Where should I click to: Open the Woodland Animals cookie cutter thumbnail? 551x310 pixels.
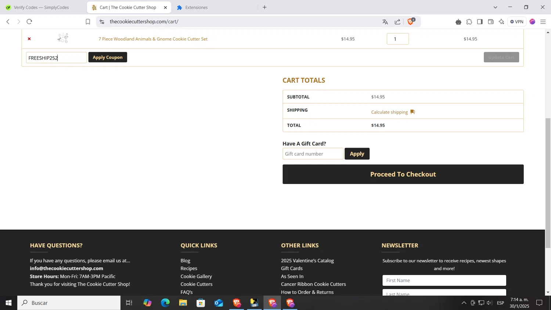click(63, 38)
